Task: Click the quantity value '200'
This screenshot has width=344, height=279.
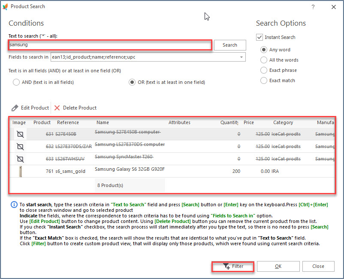Action: 236,171
